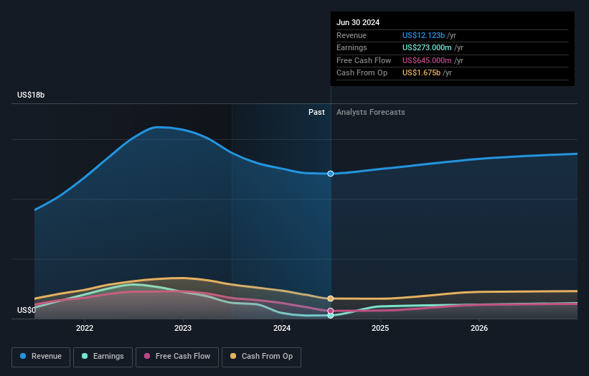
Task: Click the Cash From Op tooltip label
Action: (x=362, y=73)
